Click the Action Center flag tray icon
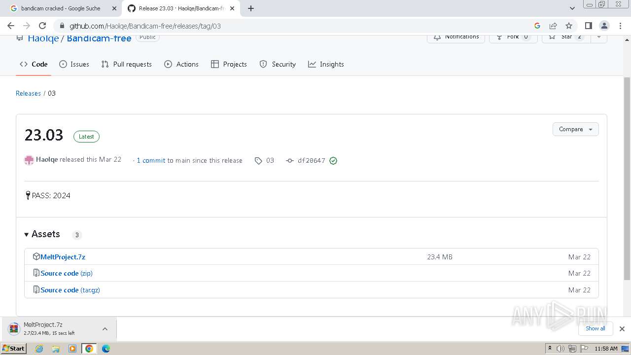This screenshot has width=631, height=355. click(584, 349)
